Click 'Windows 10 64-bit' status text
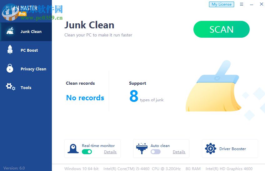 82,169
